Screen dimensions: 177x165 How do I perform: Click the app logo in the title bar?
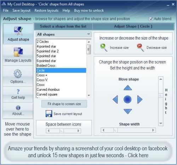[4, 4]
